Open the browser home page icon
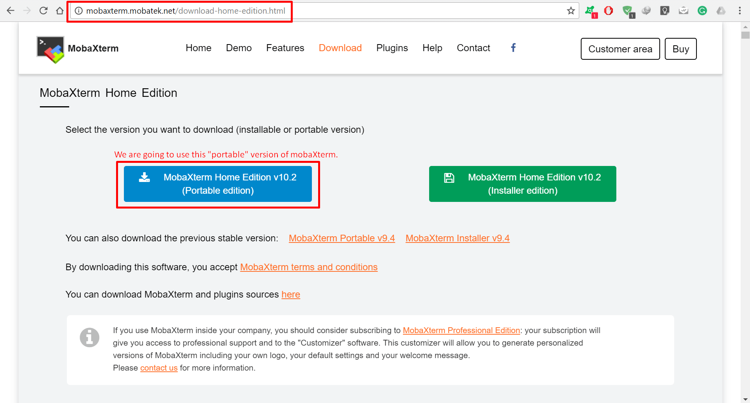750x403 pixels. [59, 11]
